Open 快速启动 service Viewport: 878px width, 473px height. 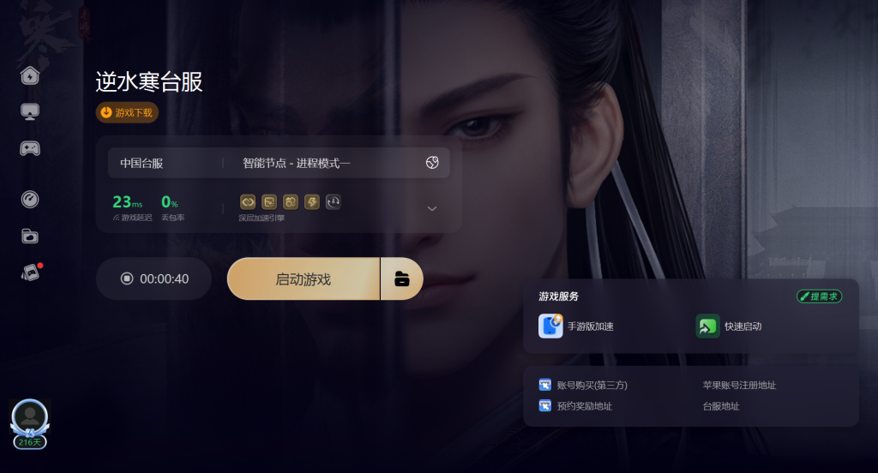[x=729, y=326]
